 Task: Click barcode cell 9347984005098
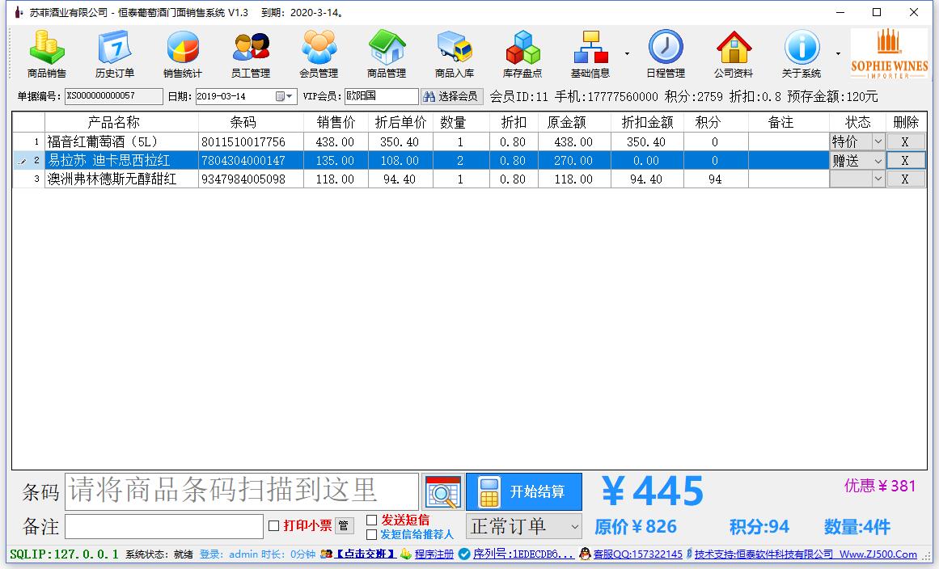(x=251, y=179)
